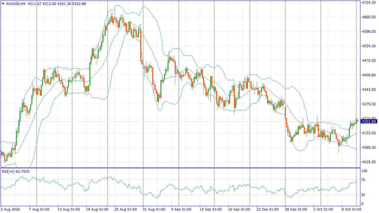Click the 4660.55 price axis label
The height and width of the screenshot is (213, 379).
click(x=369, y=17)
